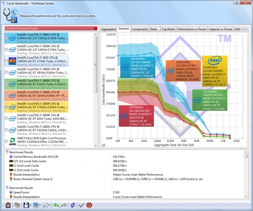Screen dimensions: 253x211
Task: Click the Intel logo on the i7-3960X row
Action: click(x=12, y=38)
